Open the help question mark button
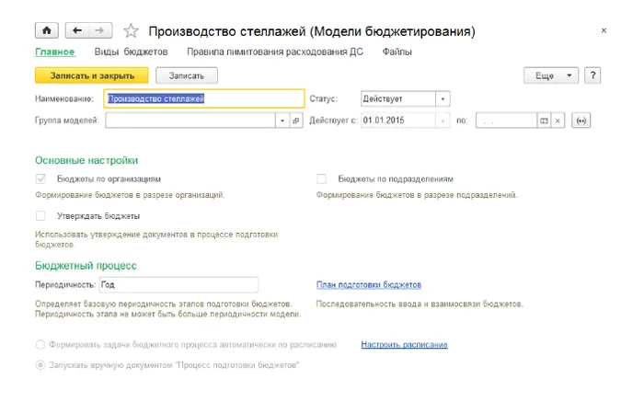The height and width of the screenshot is (402, 644). tap(592, 75)
